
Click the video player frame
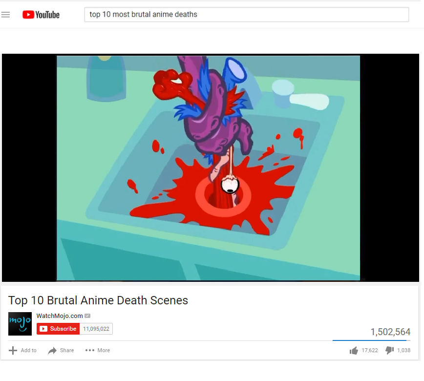coord(211,168)
